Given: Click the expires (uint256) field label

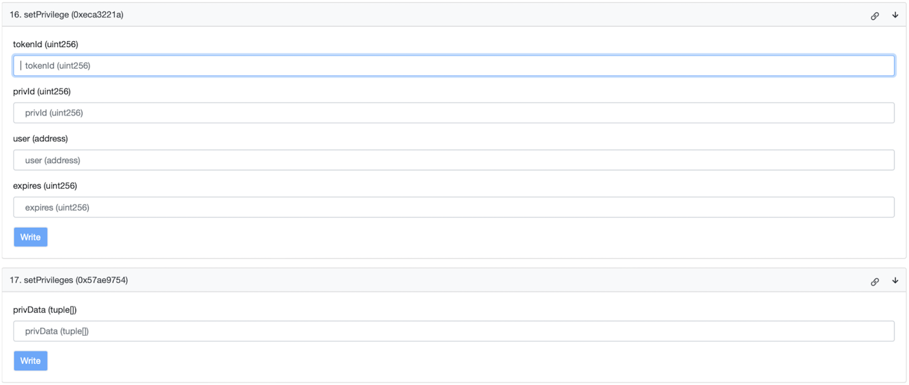Looking at the screenshot, I should point(45,186).
